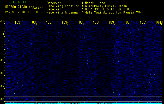Click the 'Observer' field label
The width and height of the screenshot is (164, 104).
coord(54,3)
